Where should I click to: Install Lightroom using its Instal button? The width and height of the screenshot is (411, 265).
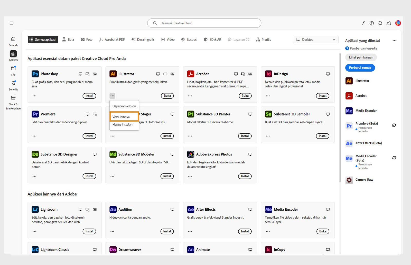(89, 231)
